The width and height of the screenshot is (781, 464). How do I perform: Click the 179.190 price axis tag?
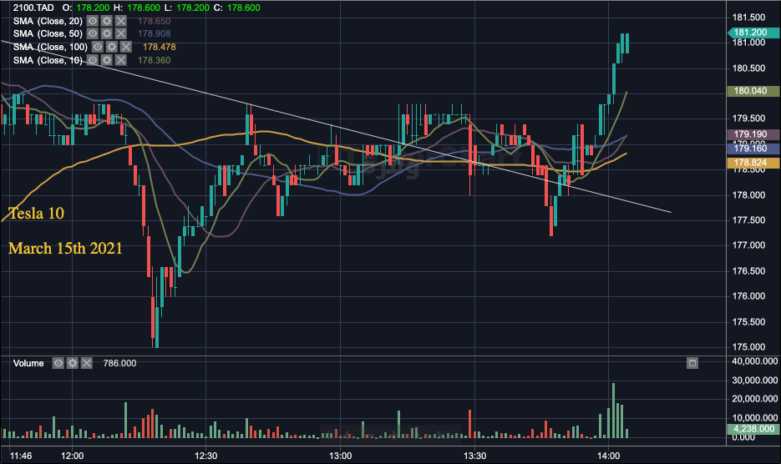click(753, 134)
